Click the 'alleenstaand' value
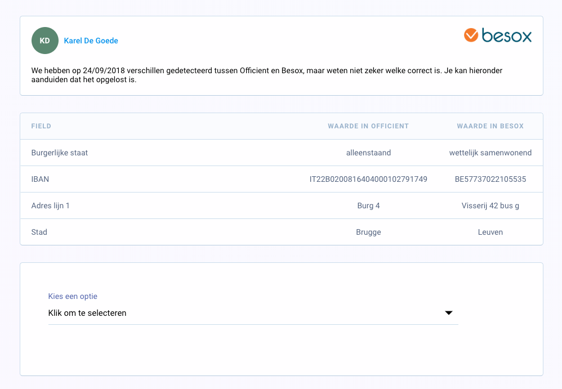The image size is (562, 389). (x=368, y=153)
